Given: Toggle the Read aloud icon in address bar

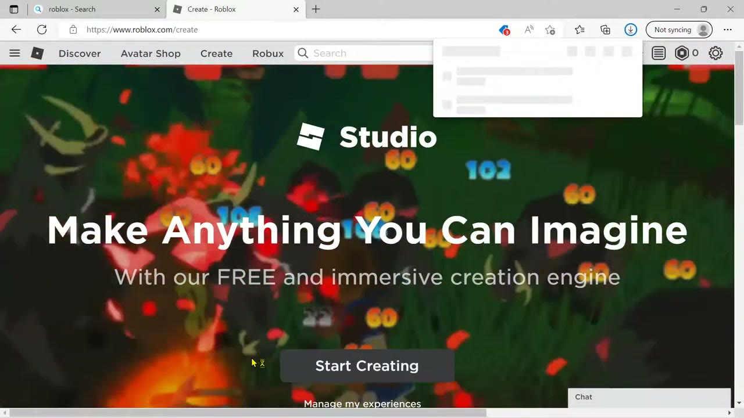Looking at the screenshot, I should [529, 30].
